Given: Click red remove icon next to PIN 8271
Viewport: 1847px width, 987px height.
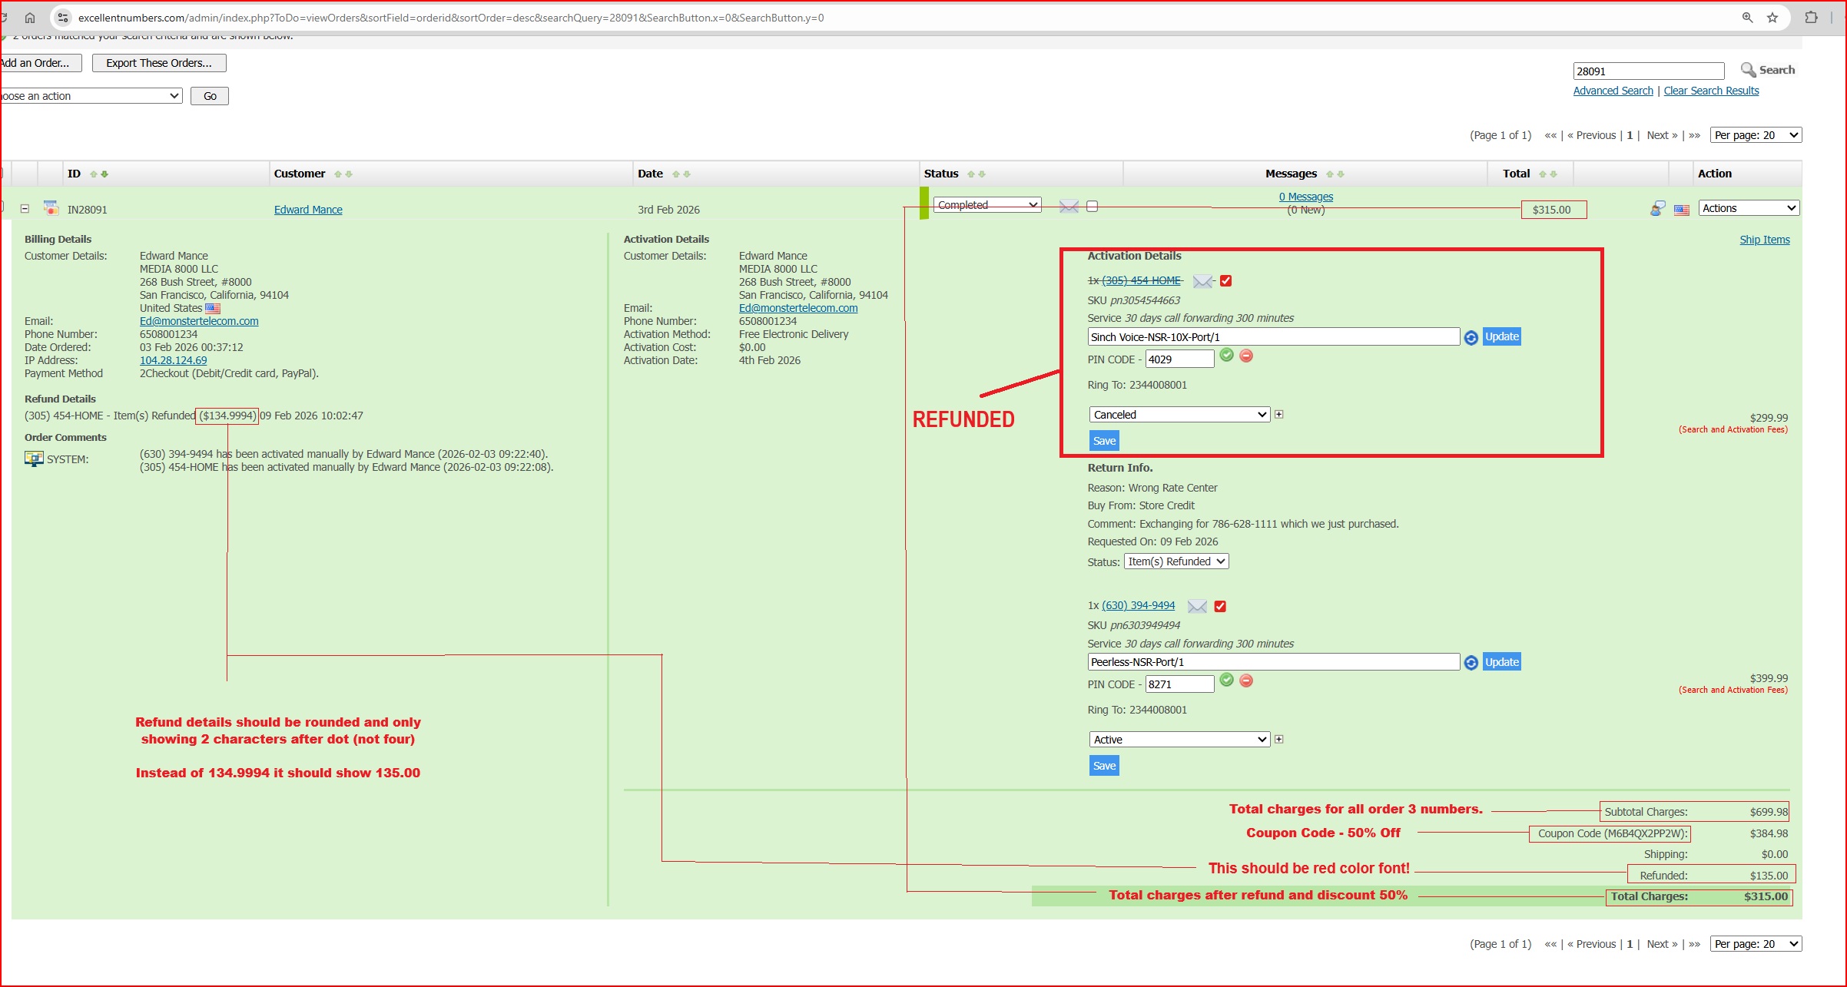Looking at the screenshot, I should tap(1246, 681).
